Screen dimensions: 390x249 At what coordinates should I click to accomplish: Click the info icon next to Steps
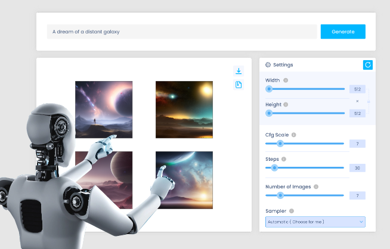point(284,159)
